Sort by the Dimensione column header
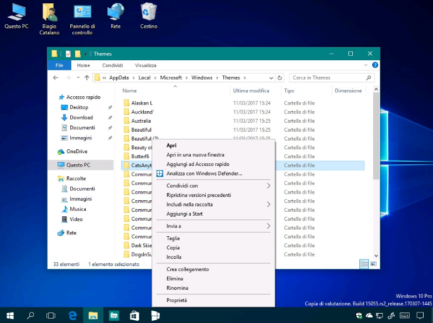 pos(348,91)
